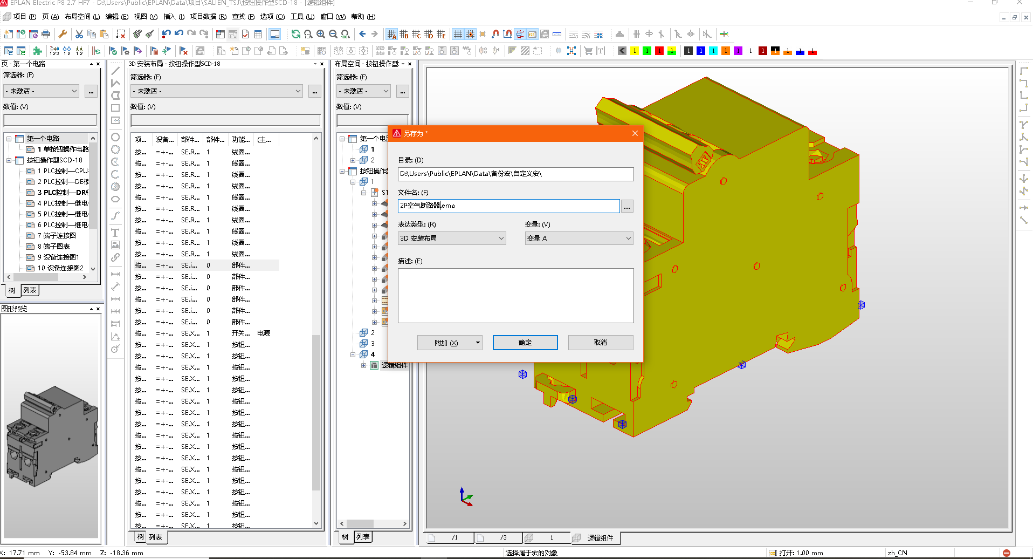Image resolution: width=1033 pixels, height=559 pixels.
Task: Collapse the 按钮操作型SCD-18 tree node in page navigator
Action: click(9, 160)
